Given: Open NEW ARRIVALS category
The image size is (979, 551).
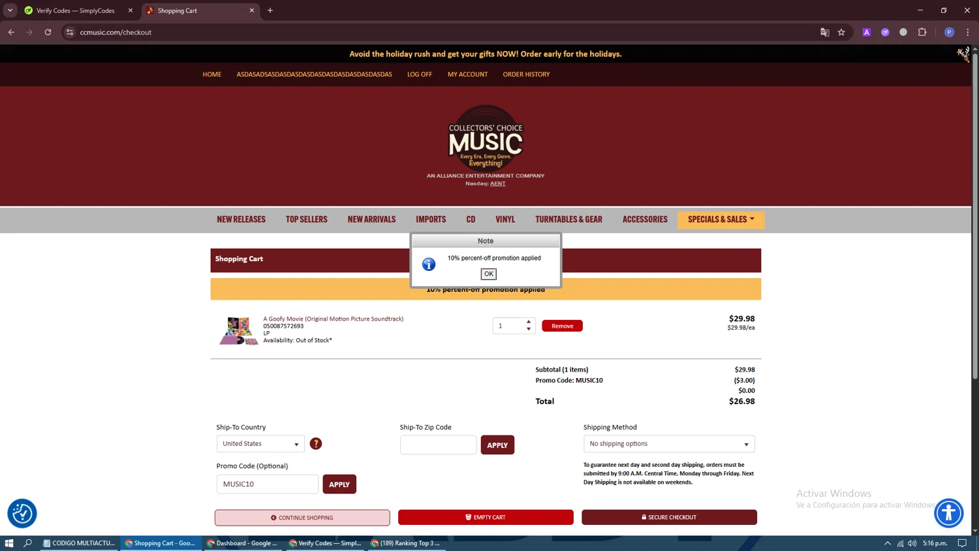Looking at the screenshot, I should pos(371,219).
